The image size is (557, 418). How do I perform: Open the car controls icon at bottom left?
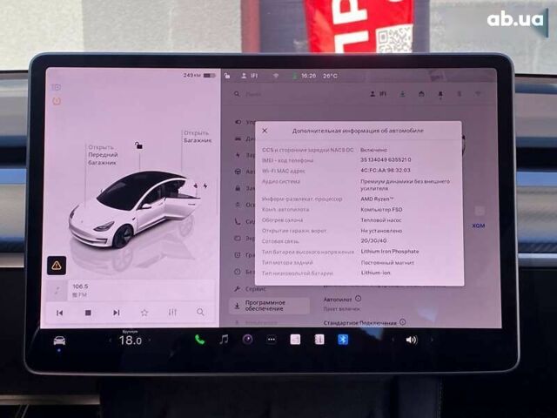(x=59, y=340)
